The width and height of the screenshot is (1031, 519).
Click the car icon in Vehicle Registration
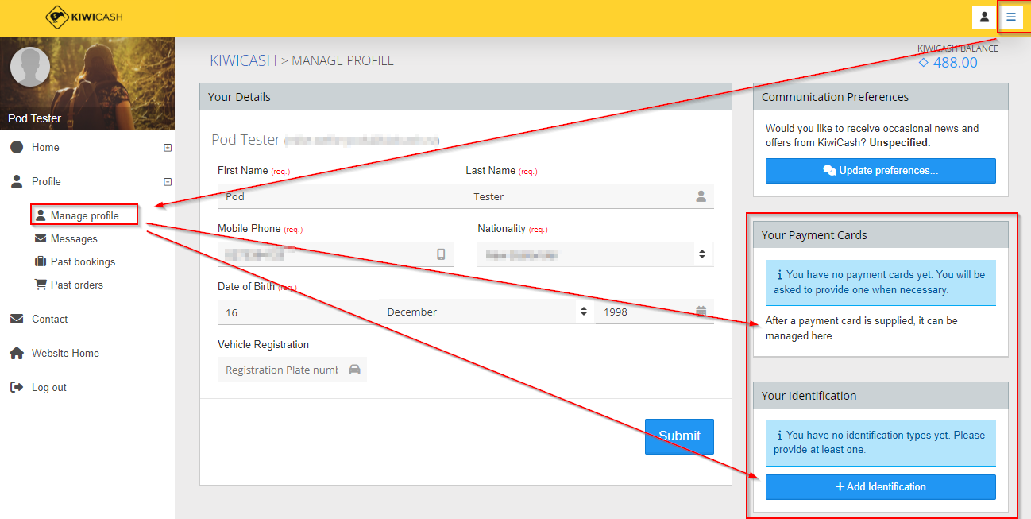(354, 370)
